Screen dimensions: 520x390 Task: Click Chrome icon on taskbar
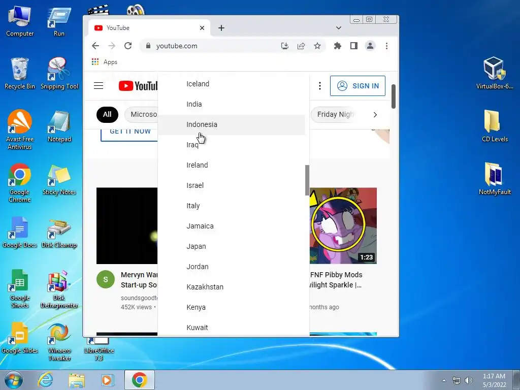click(140, 380)
